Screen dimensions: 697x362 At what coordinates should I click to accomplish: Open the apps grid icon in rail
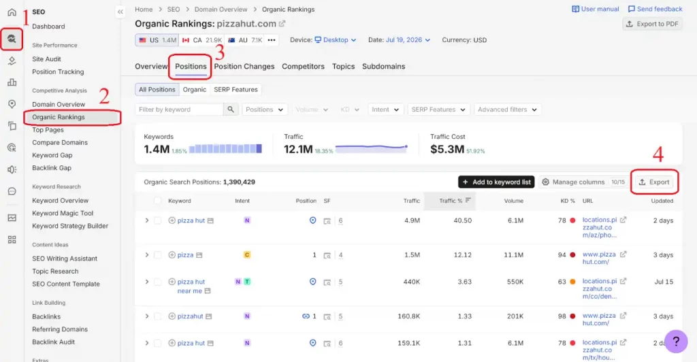pyautogui.click(x=12, y=240)
